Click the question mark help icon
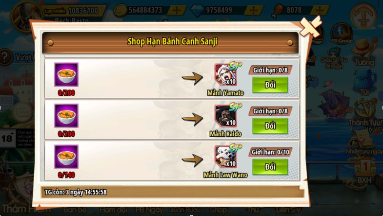The height and width of the screenshot is (216, 383). pyautogui.click(x=6, y=57)
